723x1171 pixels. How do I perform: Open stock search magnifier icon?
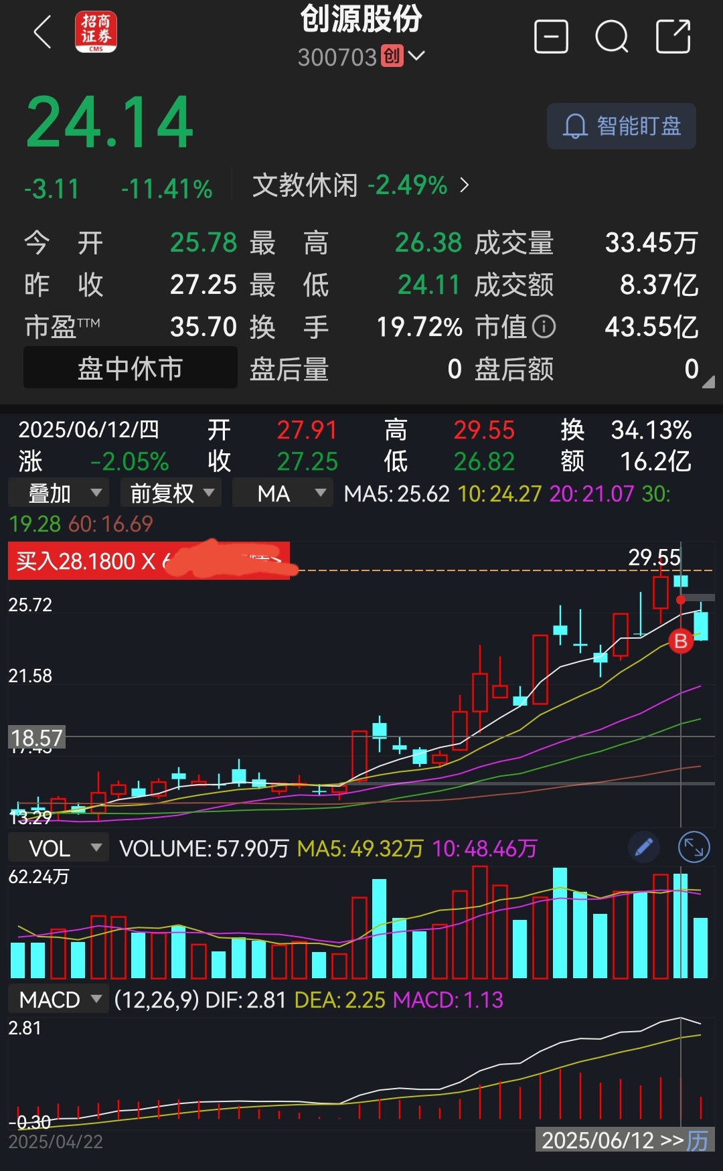coord(612,36)
